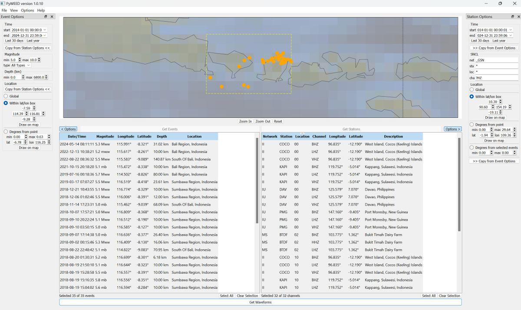
Task: Click station Last 30 days button
Action: [480, 41]
